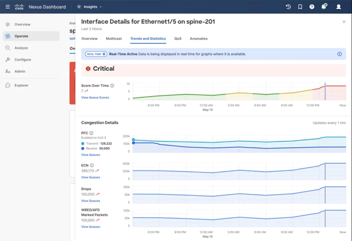The image size is (352, 241).
Task: Click the Overview sidebar icon
Action: point(8,24)
